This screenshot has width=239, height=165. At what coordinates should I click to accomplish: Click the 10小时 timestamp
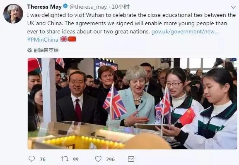[121, 7]
